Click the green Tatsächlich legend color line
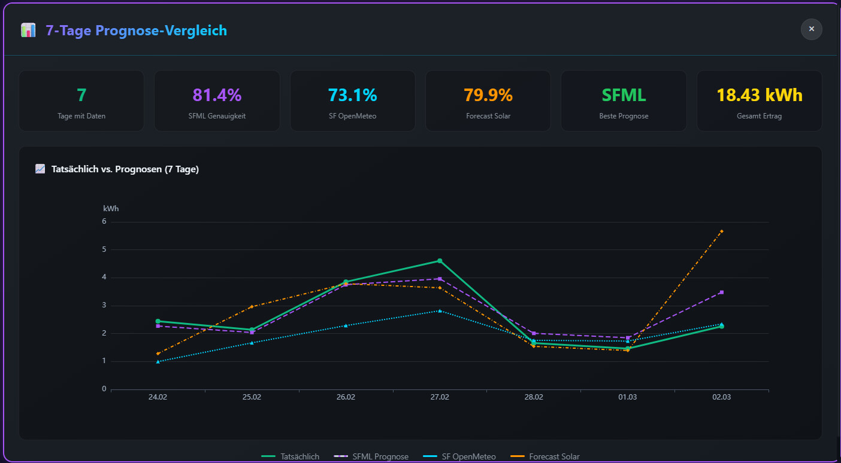This screenshot has height=463, width=841. (268, 456)
